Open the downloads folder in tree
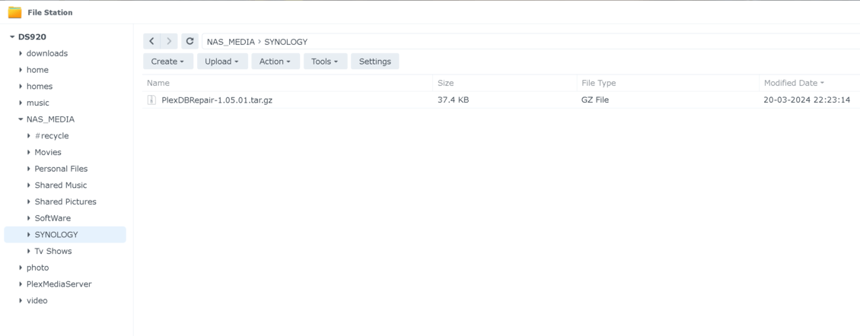This screenshot has height=336, width=860. pos(47,53)
